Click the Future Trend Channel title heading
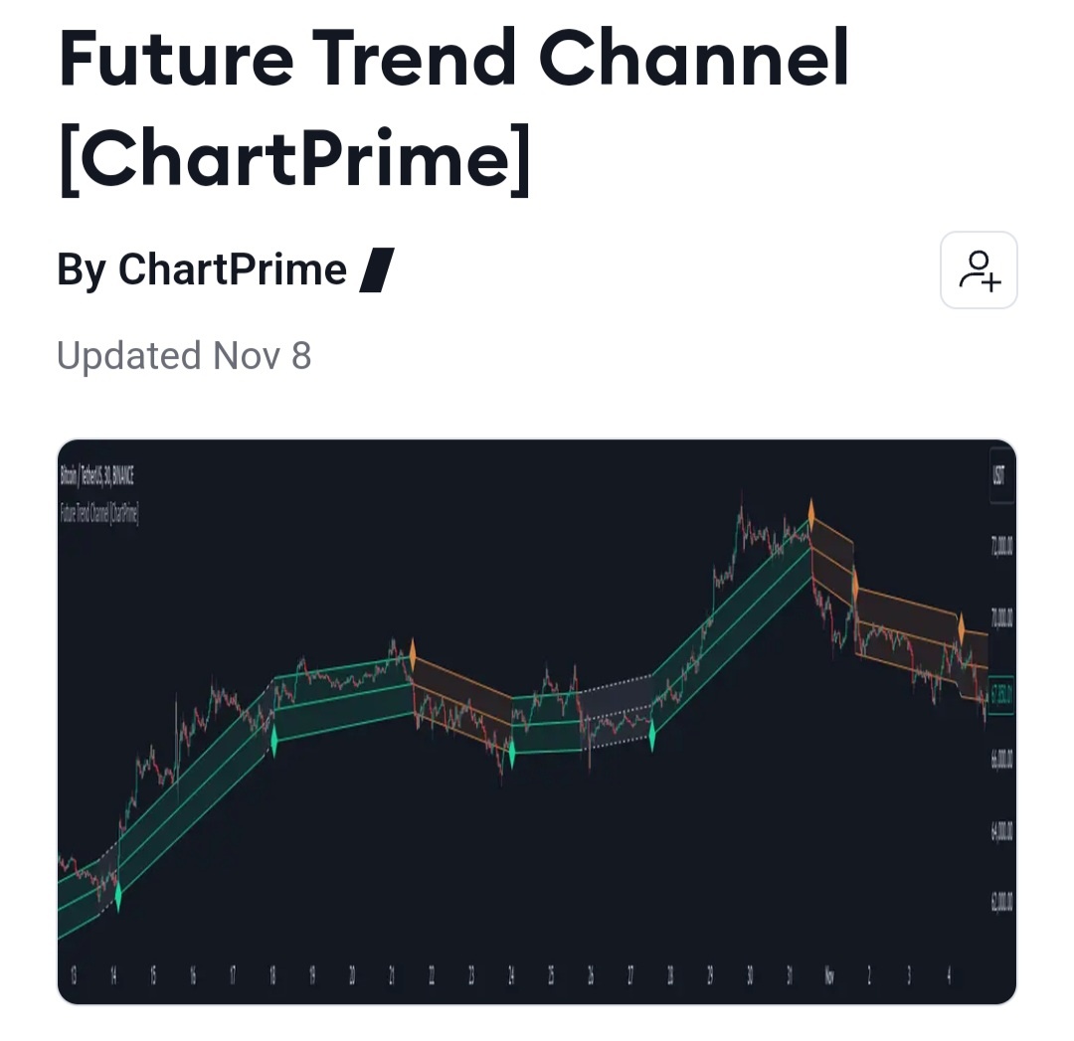 [x=453, y=107]
